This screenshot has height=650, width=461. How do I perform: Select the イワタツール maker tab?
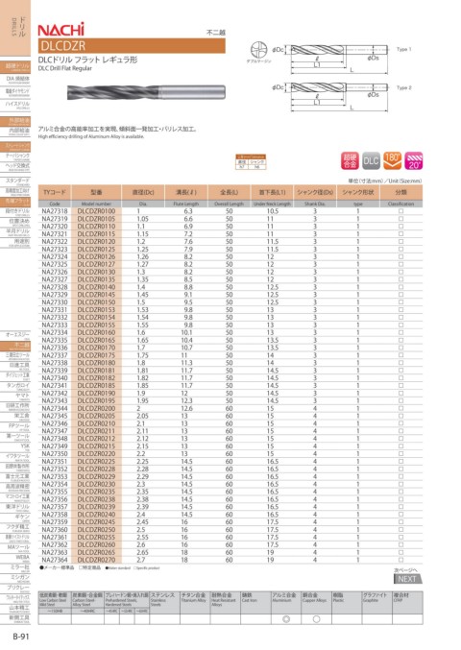pos(15,457)
